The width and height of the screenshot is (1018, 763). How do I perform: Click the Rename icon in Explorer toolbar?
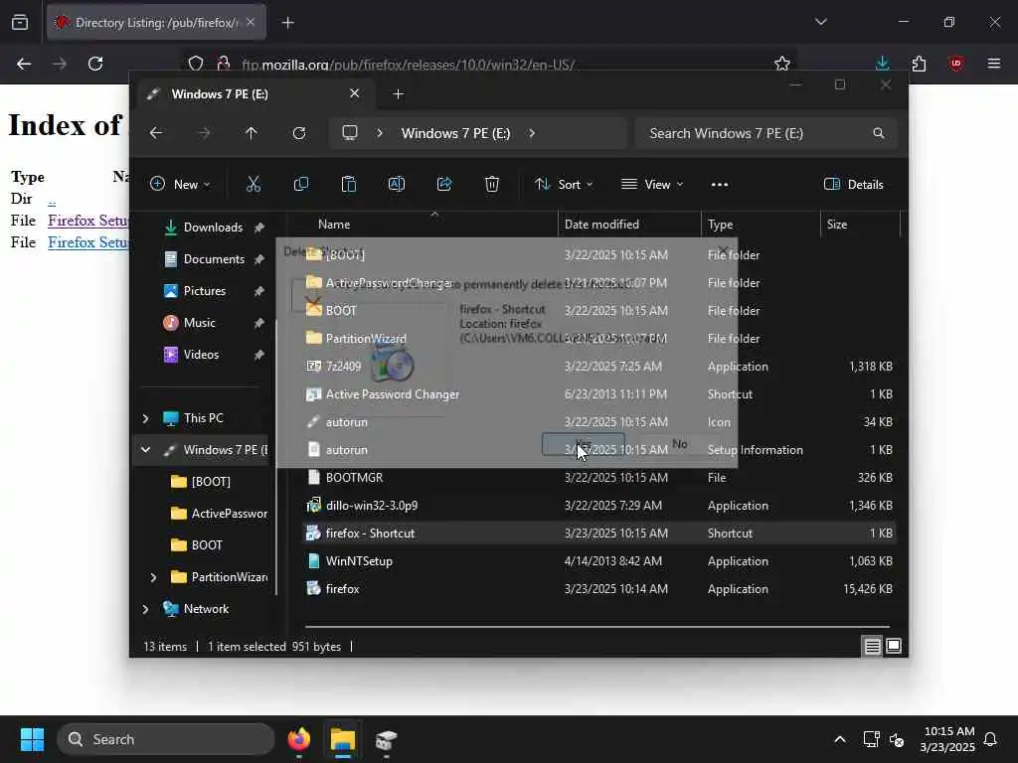click(396, 184)
